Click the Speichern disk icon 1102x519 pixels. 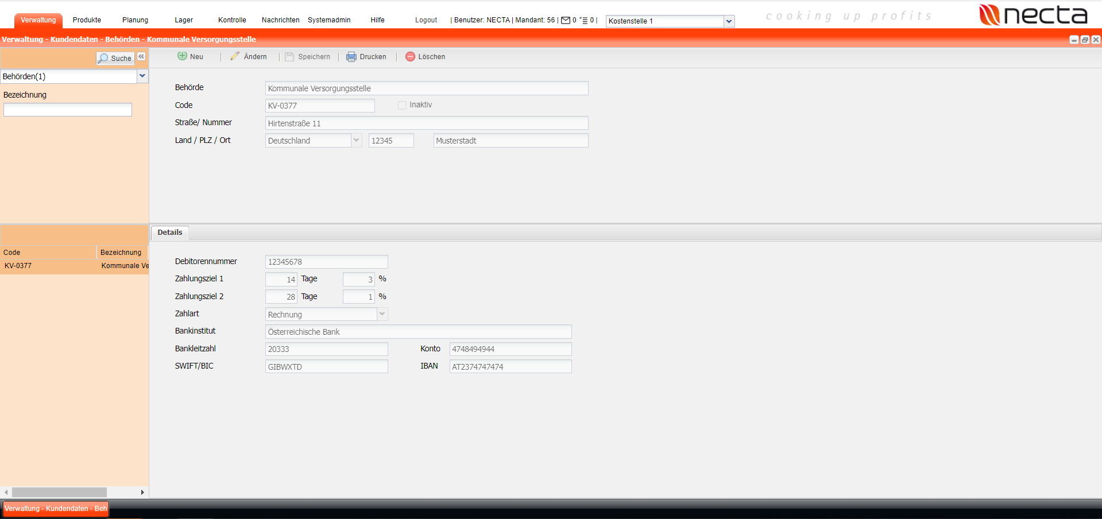(x=289, y=57)
